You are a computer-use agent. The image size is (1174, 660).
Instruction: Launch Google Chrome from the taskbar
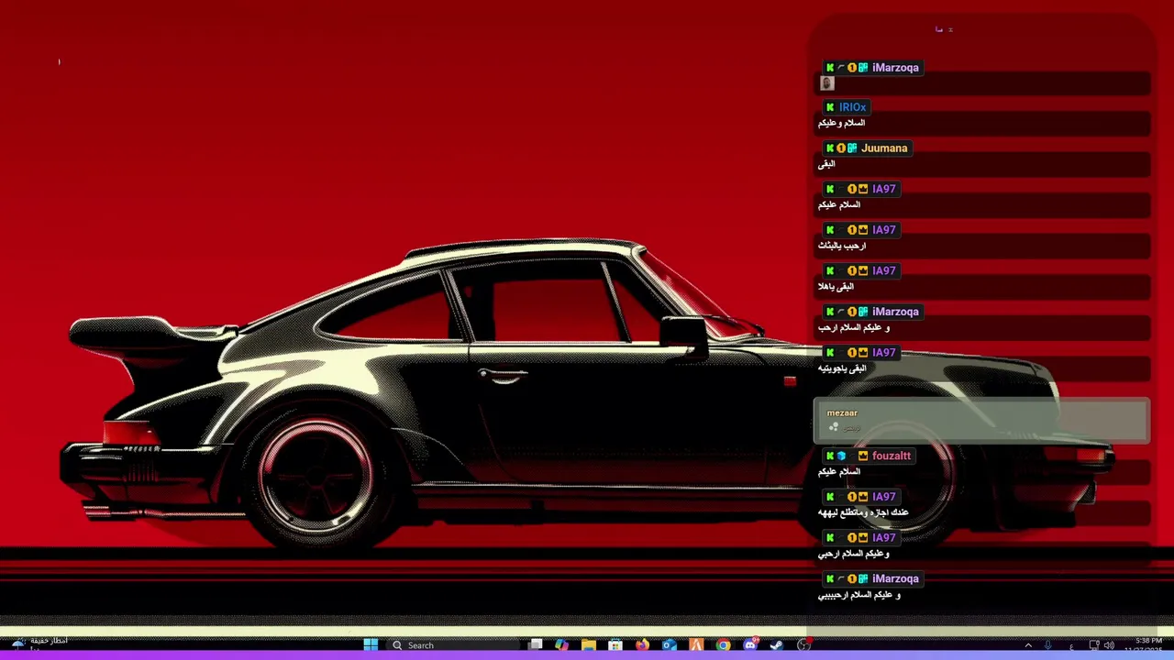pos(723,645)
